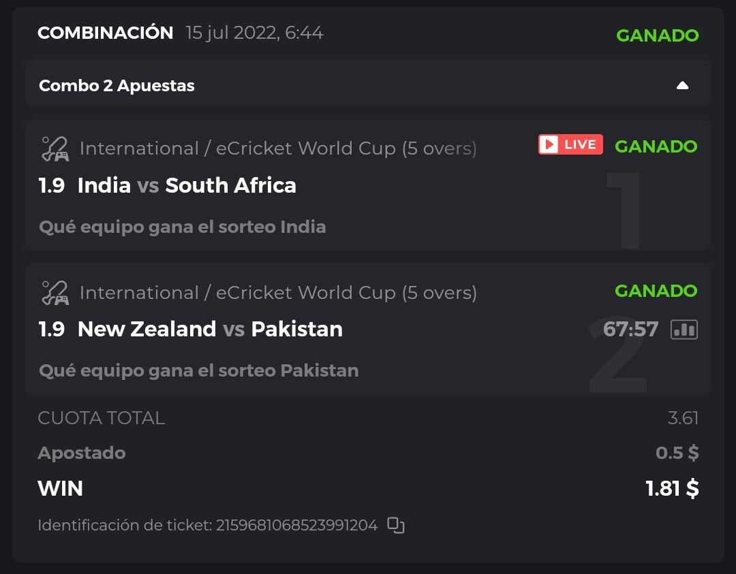The image size is (736, 574).
Task: Click the bet date 15 jul 2022
Action: (254, 33)
